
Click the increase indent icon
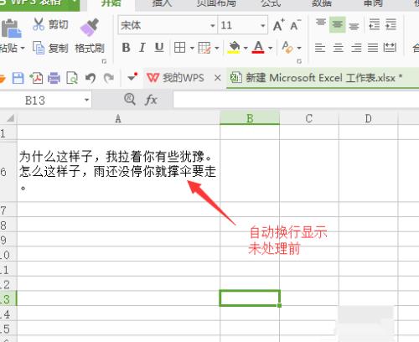[391, 24]
